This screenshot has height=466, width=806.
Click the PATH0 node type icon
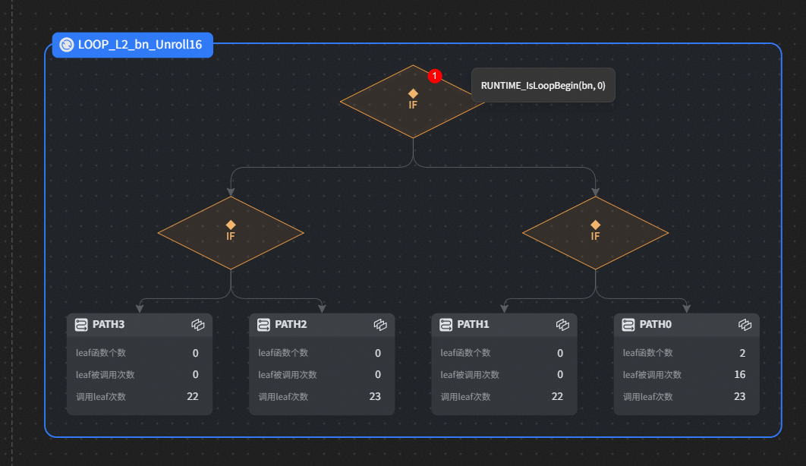pyautogui.click(x=628, y=325)
